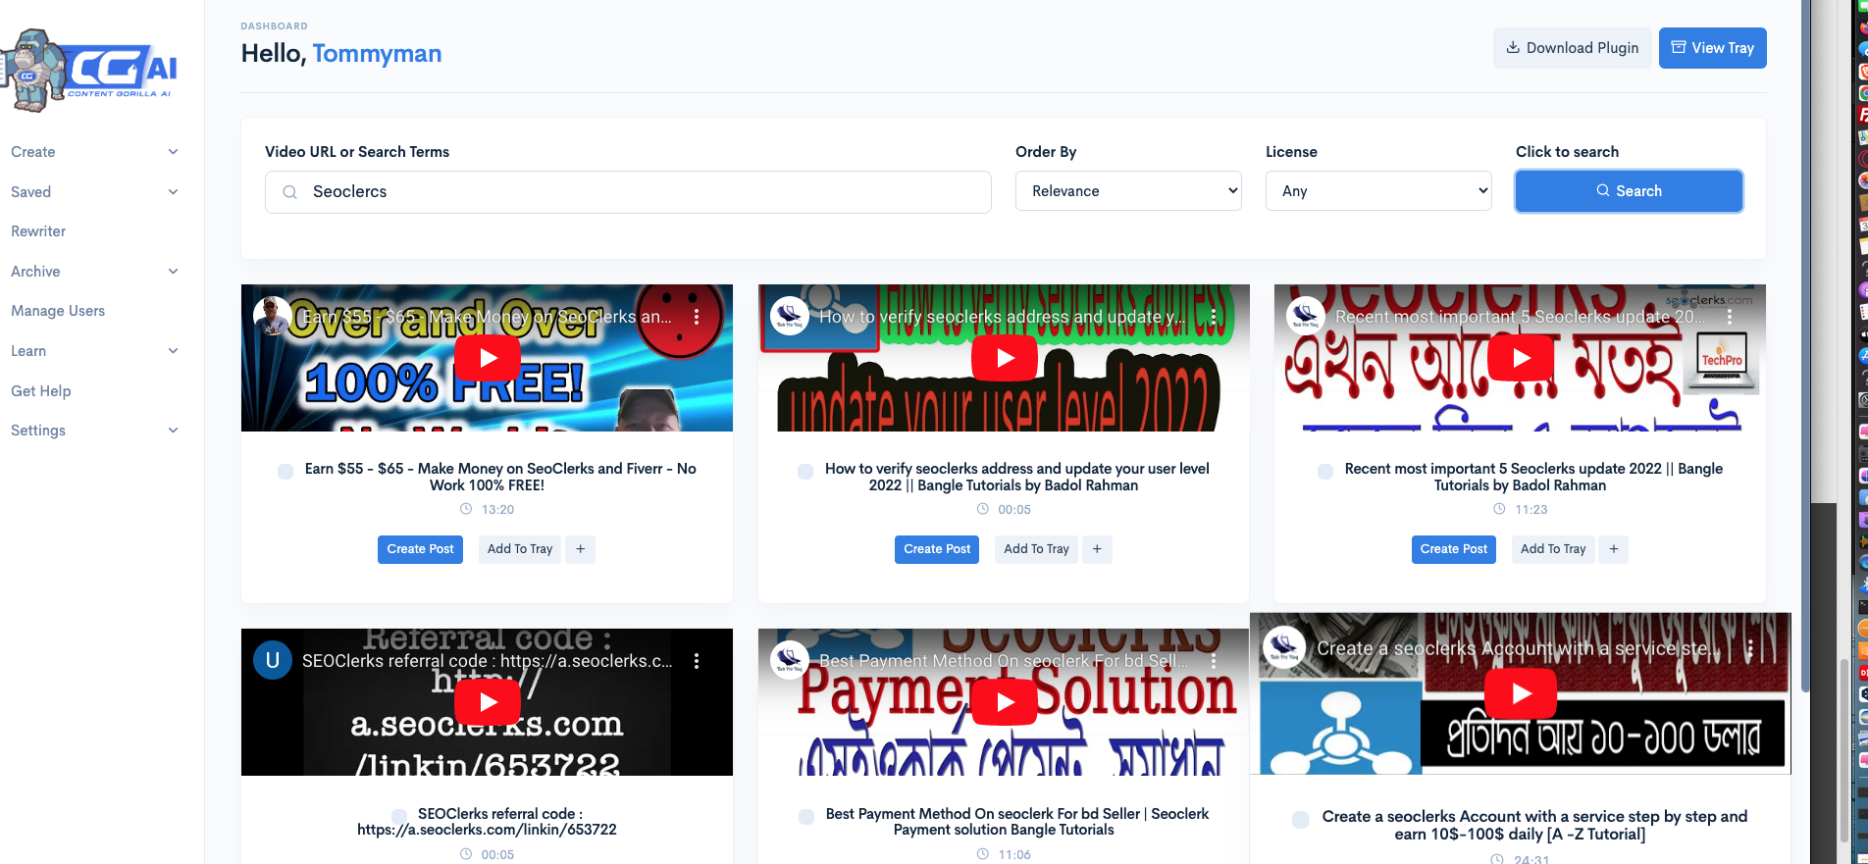The width and height of the screenshot is (1868, 864).
Task: Add 'Earn $55 - $65' video to tray
Action: pyautogui.click(x=520, y=549)
